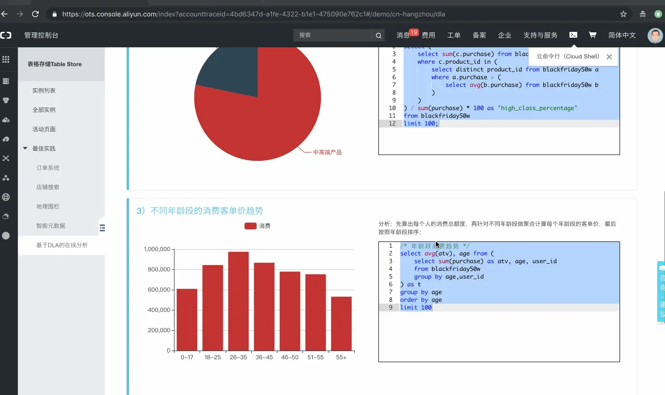Close the Cloud Shell tooltip
Viewport: 665px width, 395px height.
point(609,56)
